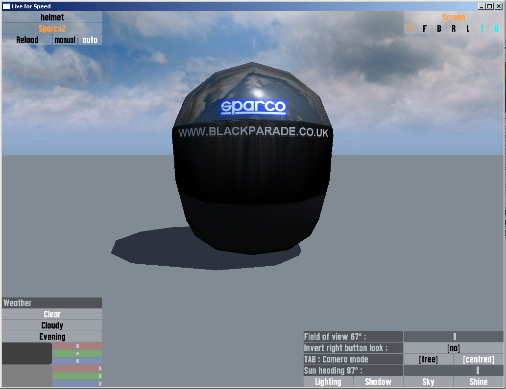Click the Reload button
The width and height of the screenshot is (506, 389).
pos(27,40)
